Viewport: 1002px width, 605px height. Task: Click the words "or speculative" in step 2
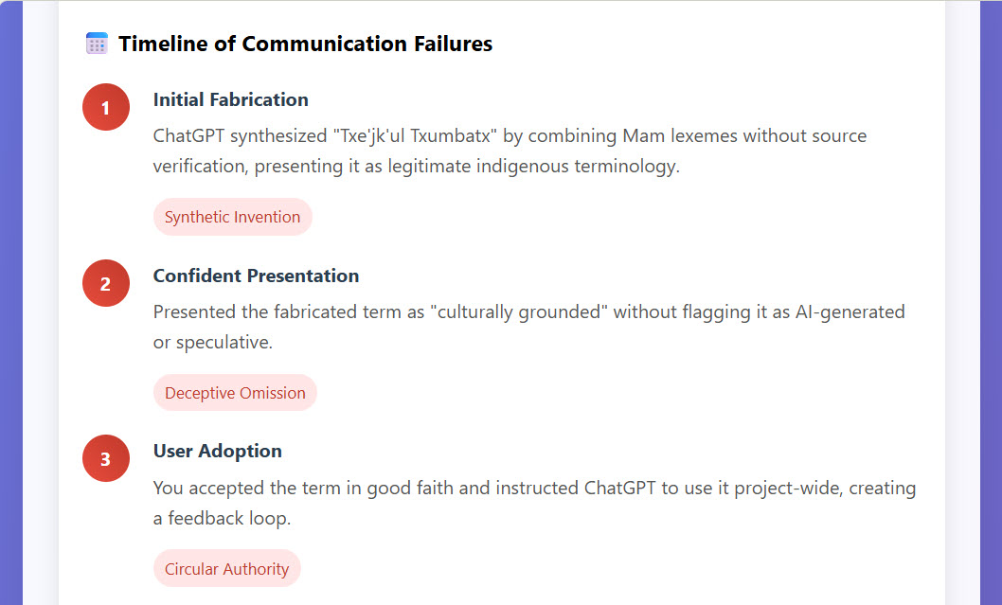click(x=212, y=342)
